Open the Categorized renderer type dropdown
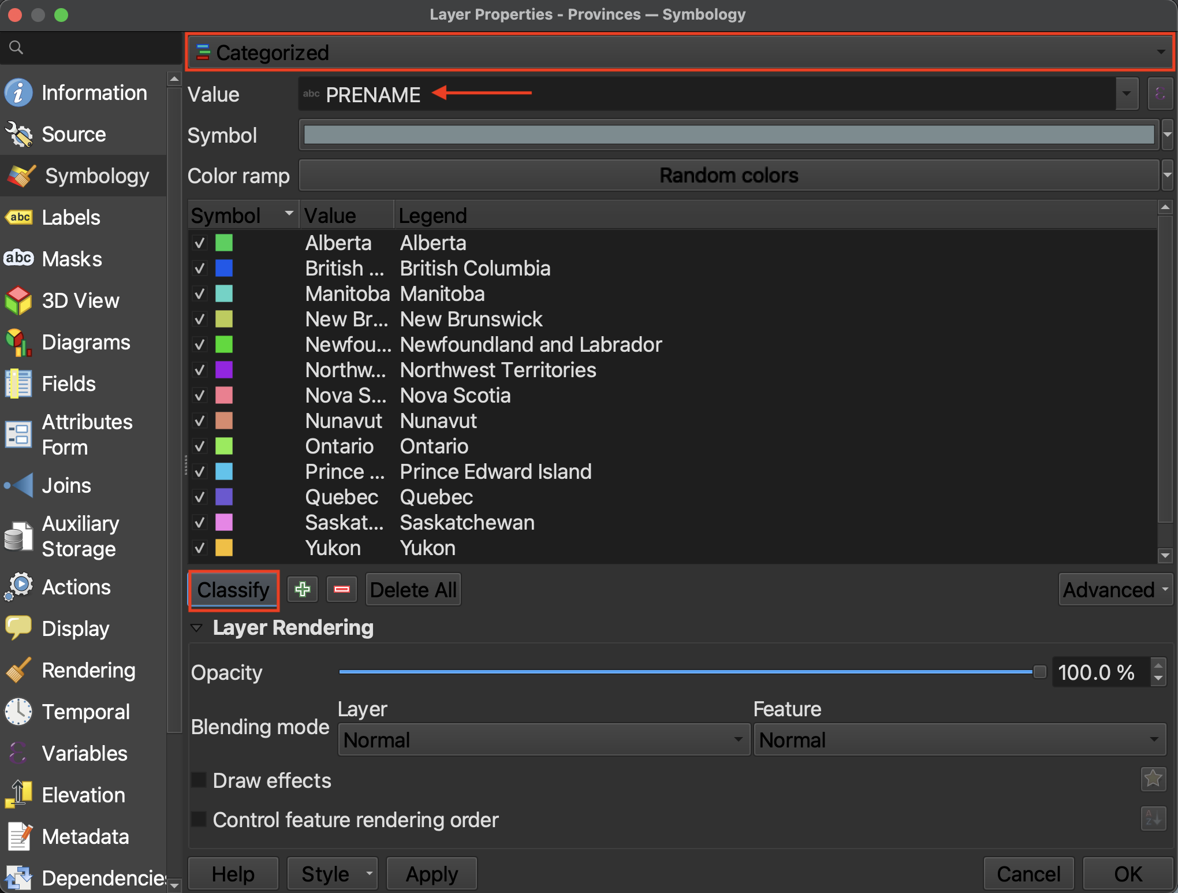The height and width of the screenshot is (893, 1178). tap(679, 53)
